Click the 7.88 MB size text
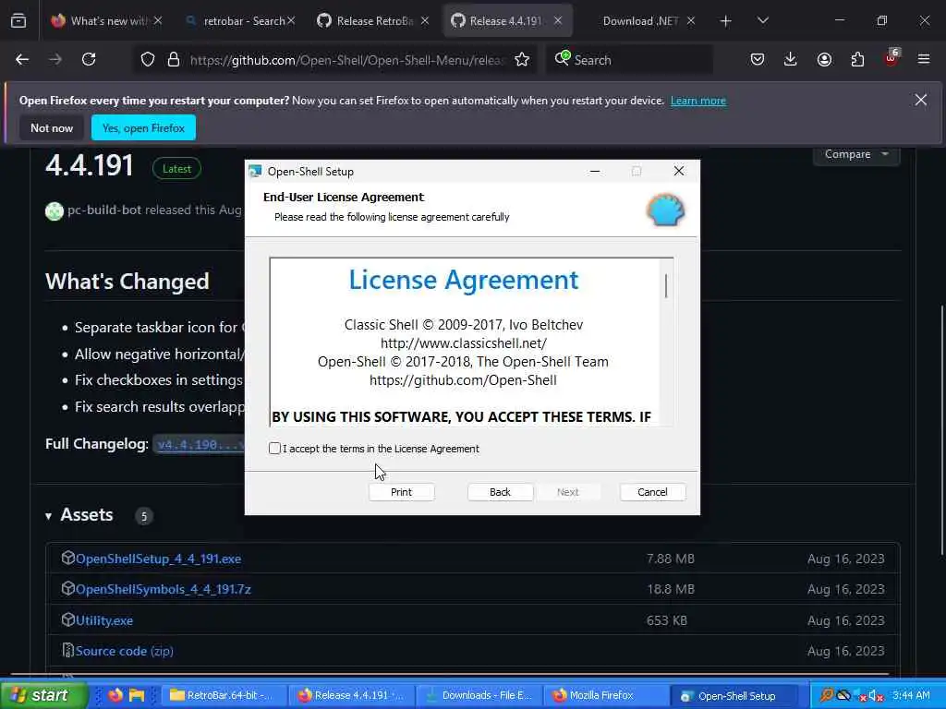This screenshot has width=946, height=709. pyautogui.click(x=671, y=559)
